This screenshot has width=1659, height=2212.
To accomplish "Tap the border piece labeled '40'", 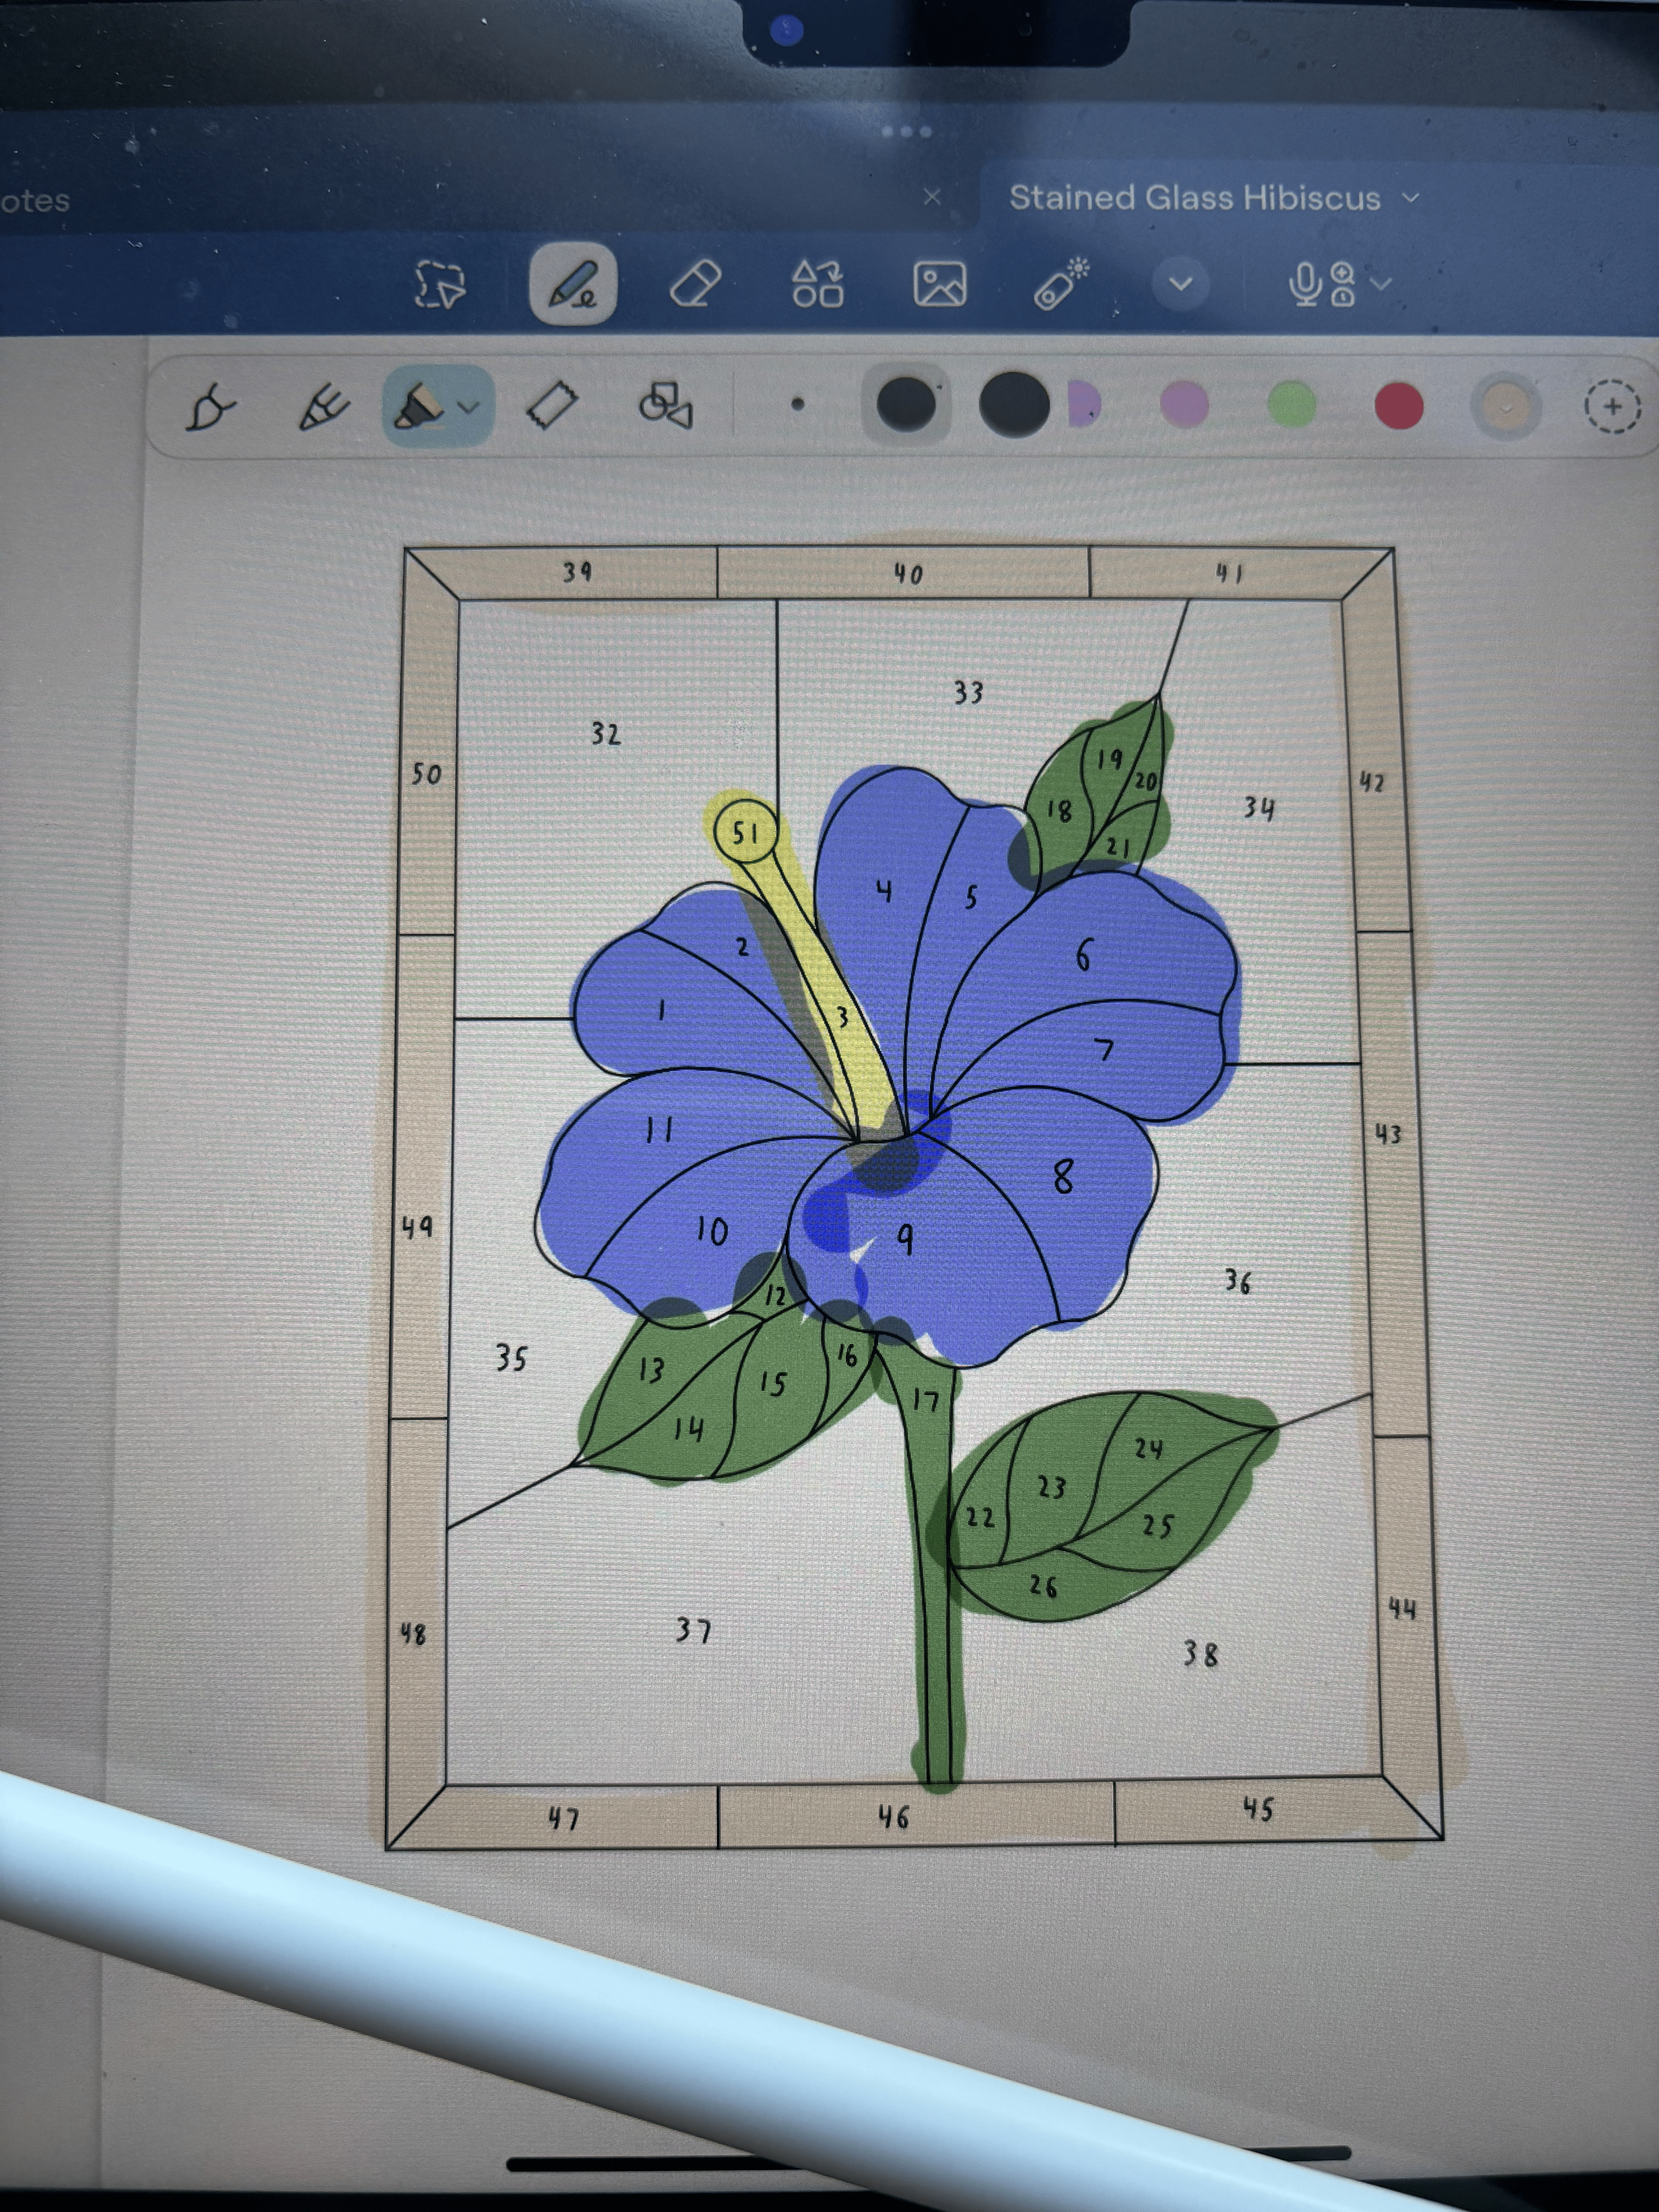I will point(908,574).
